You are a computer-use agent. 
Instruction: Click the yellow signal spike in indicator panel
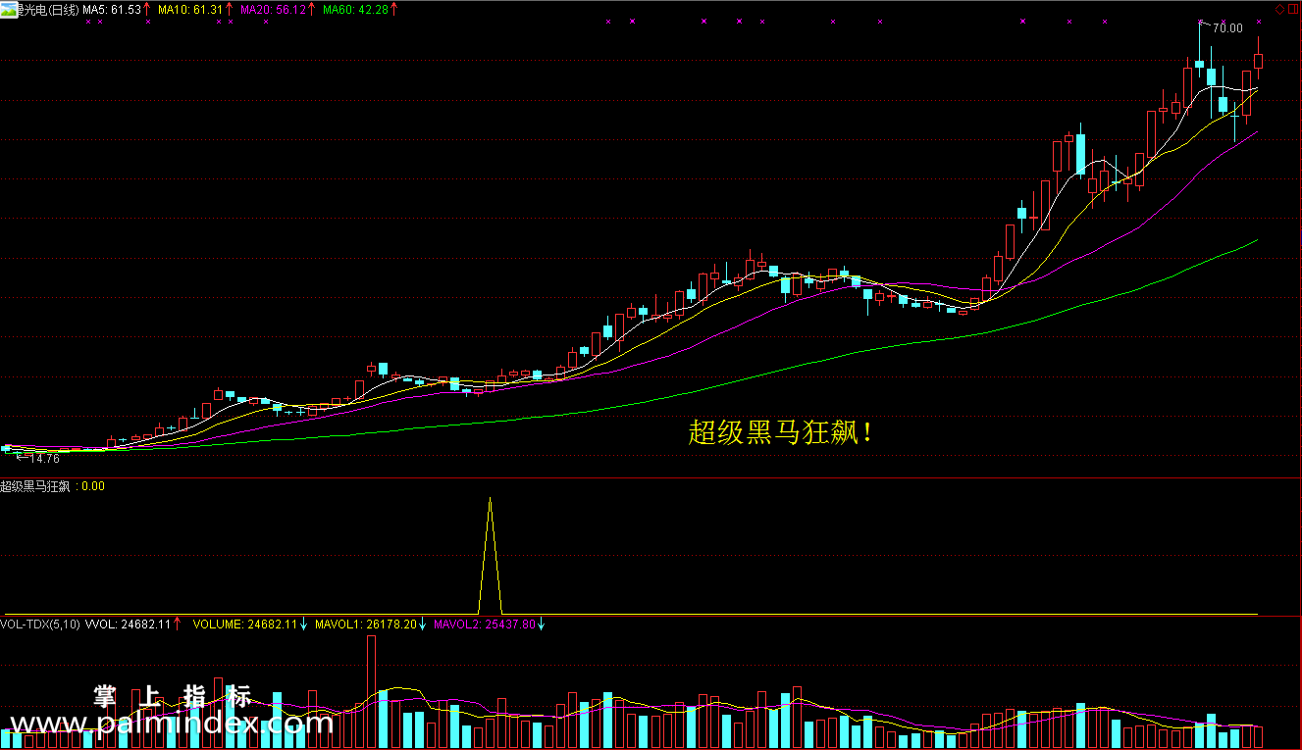pos(490,555)
